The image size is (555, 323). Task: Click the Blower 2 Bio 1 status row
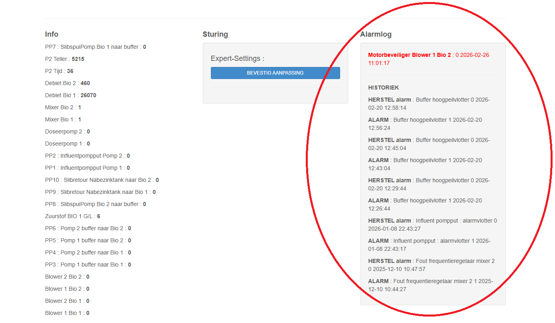coord(67,301)
